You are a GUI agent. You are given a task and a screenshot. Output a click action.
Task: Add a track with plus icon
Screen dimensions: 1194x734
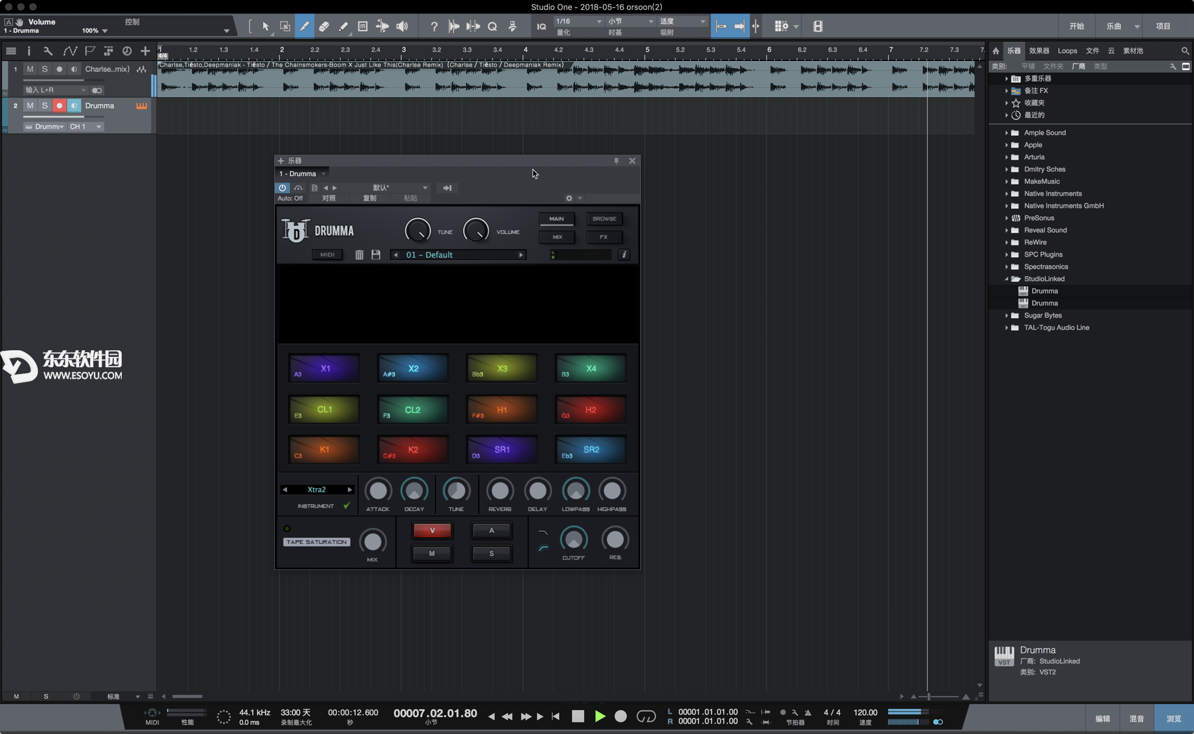[145, 51]
